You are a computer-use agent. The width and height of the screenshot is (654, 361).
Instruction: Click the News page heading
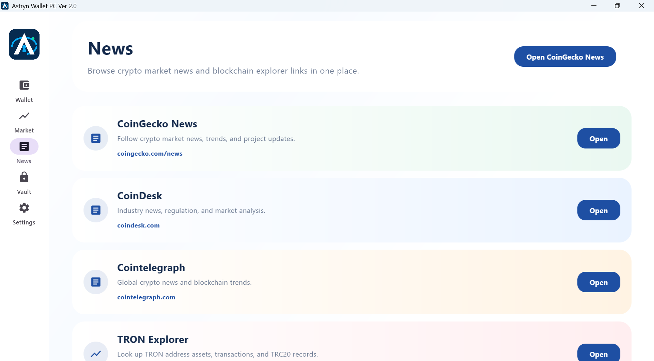click(110, 48)
